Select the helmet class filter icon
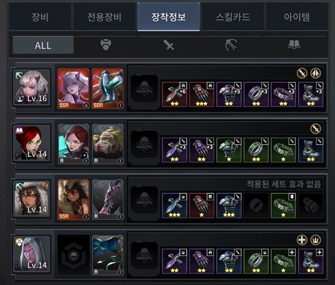This screenshot has height=285, width=335. 106,45
